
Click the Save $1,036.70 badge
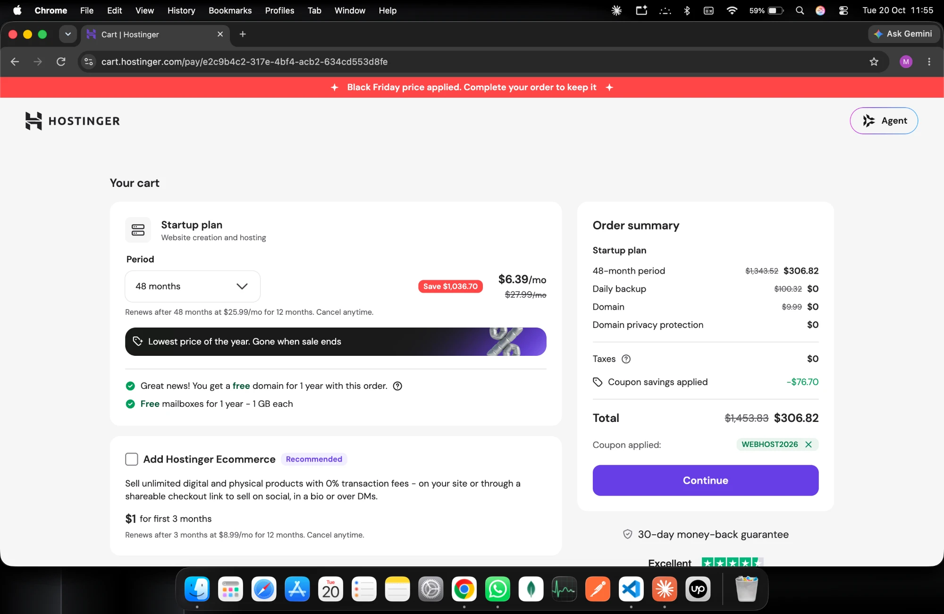[450, 286]
